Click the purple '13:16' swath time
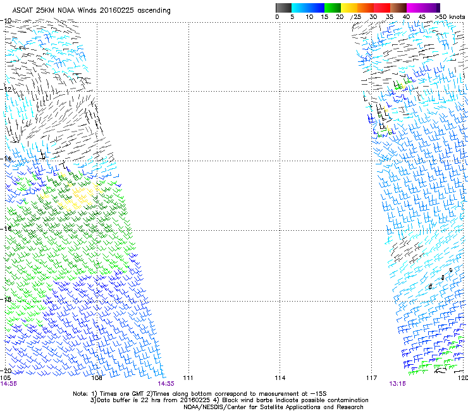The height and width of the screenshot is (411, 468). (x=397, y=384)
